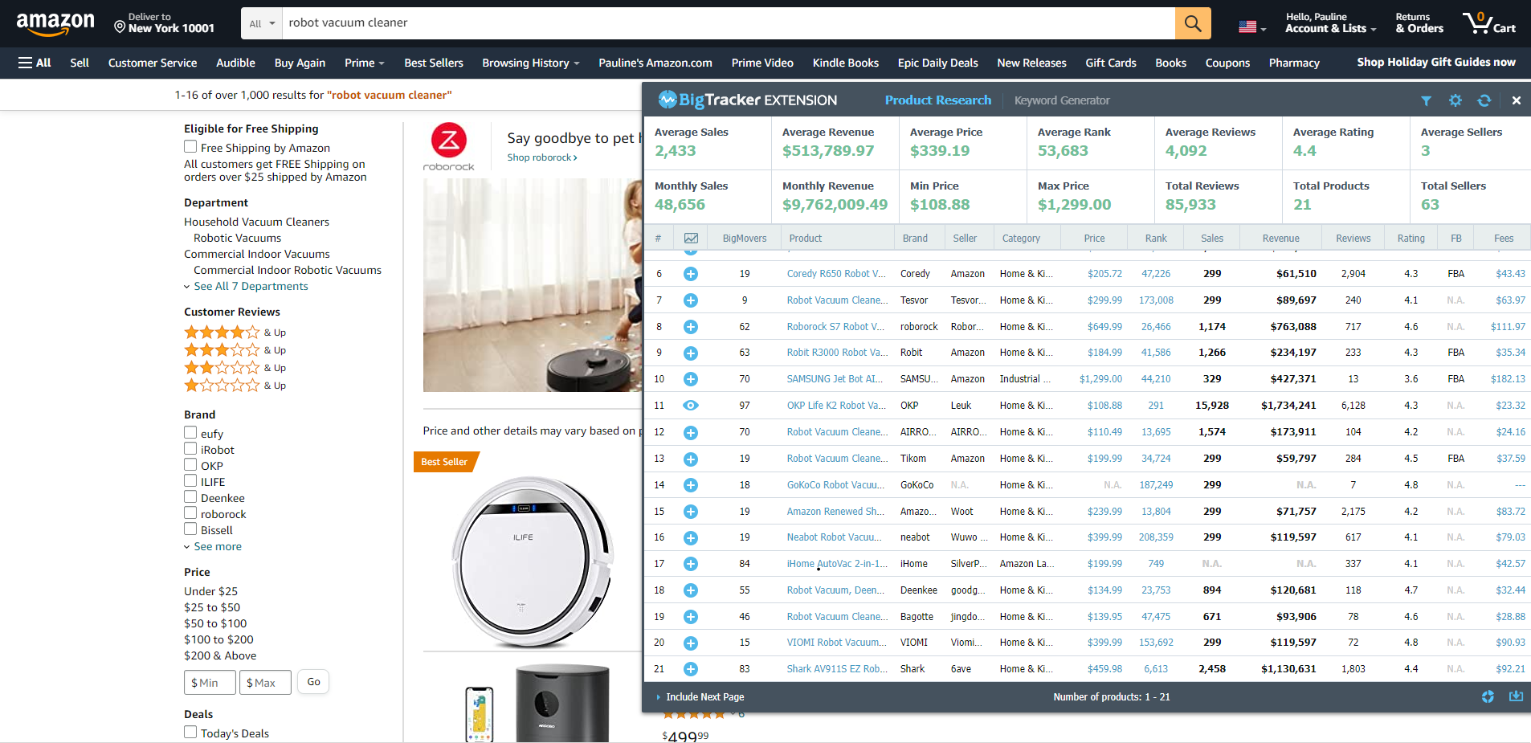
Task: Add Coredy R650 row with plus icon
Action: coord(690,274)
